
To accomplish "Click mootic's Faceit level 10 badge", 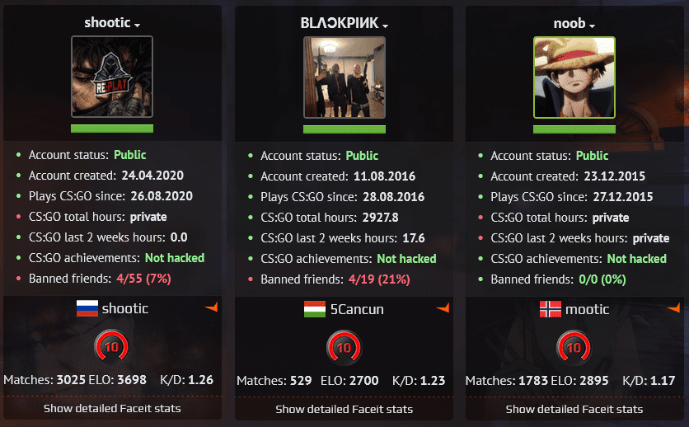I will 574,347.
